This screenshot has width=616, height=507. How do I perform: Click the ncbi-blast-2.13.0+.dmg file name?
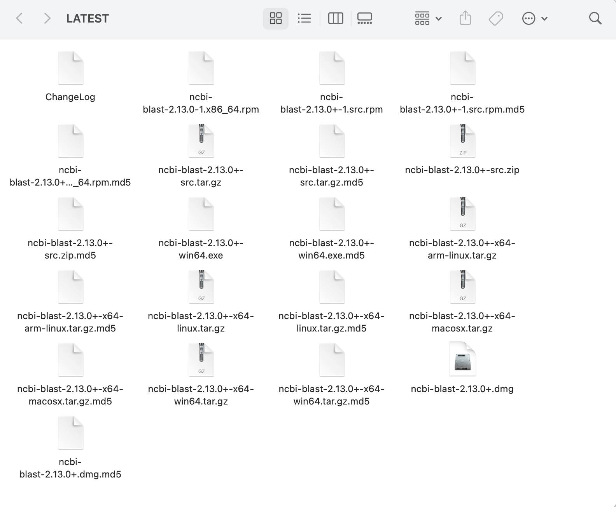click(x=462, y=389)
